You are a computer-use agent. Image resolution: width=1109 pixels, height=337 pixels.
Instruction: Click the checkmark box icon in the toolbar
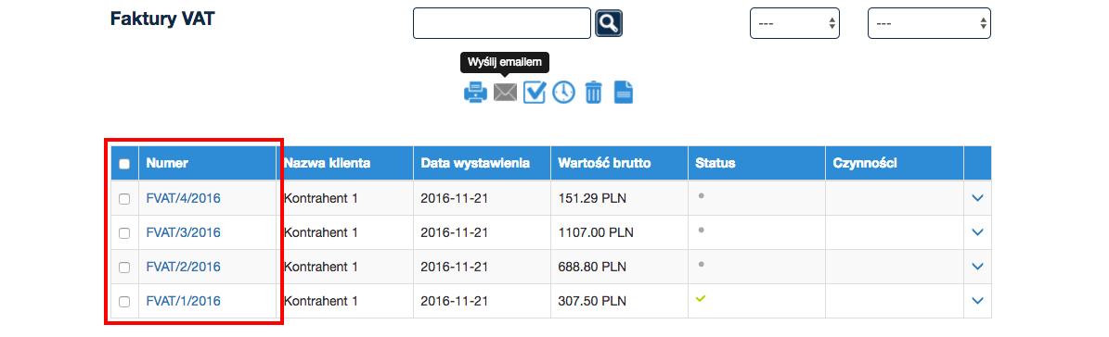(535, 93)
